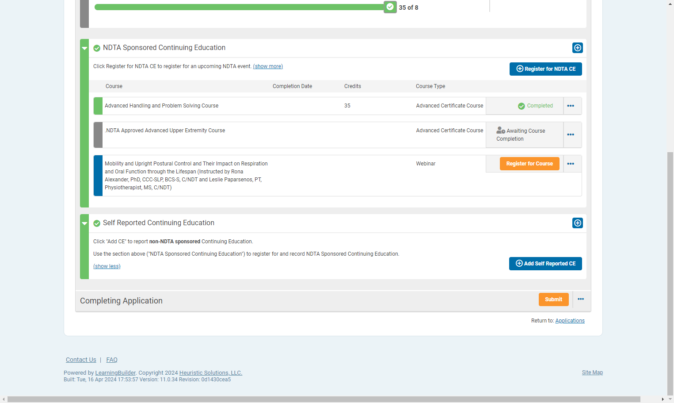This screenshot has height=403, width=674.
Task: Click green checkmark next to NDTA Sponsored heading
Action: (x=97, y=48)
